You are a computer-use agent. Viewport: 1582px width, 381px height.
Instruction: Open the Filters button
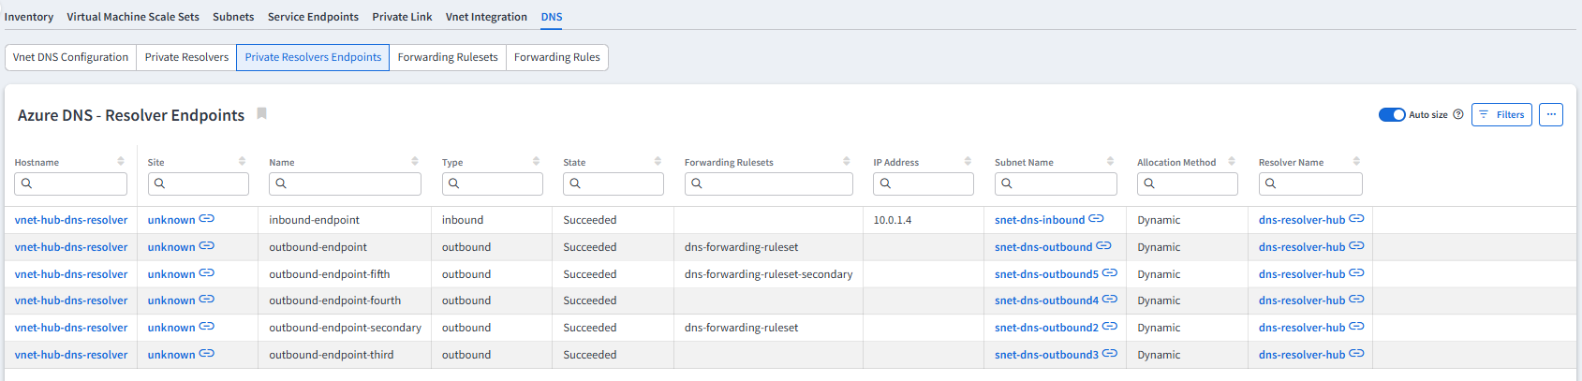pyautogui.click(x=1501, y=114)
